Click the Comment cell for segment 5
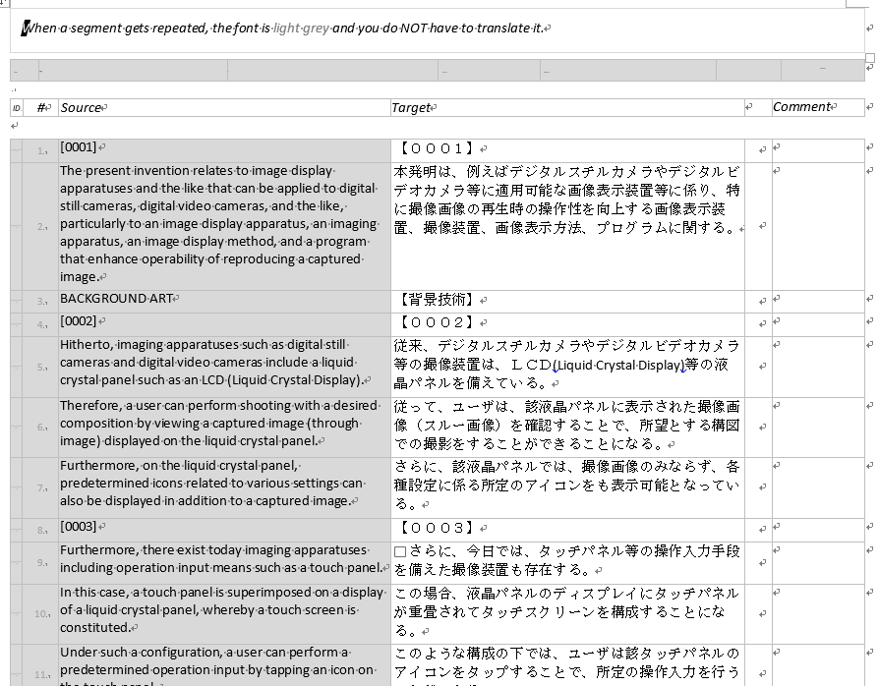The image size is (879, 686). (x=816, y=366)
